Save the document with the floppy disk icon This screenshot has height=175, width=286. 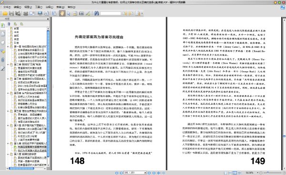click(x=11, y=13)
